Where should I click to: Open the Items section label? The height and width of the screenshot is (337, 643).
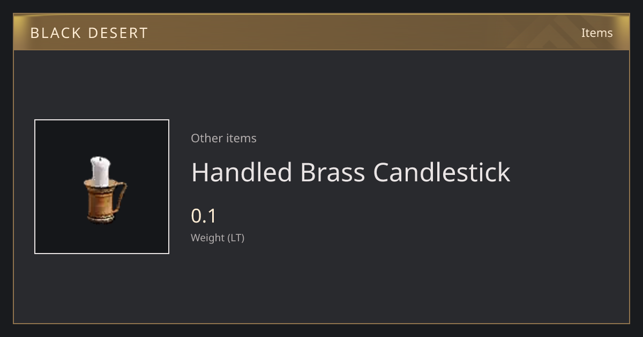(x=597, y=33)
